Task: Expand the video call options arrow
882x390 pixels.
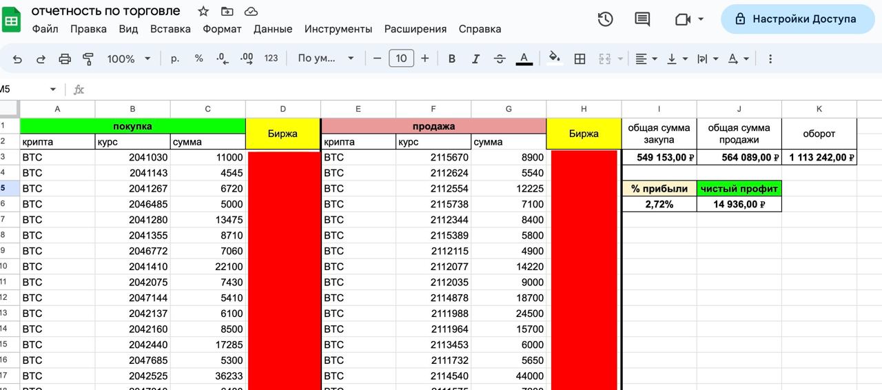Action: 701,19
